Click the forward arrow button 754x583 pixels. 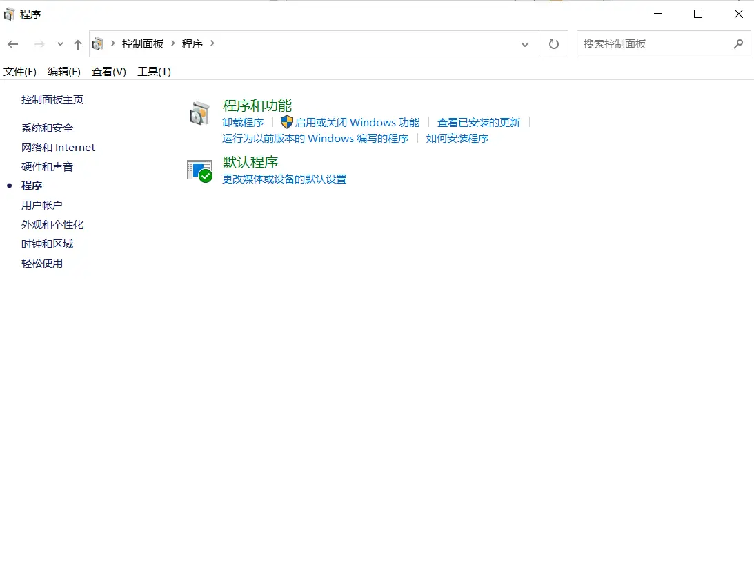(x=39, y=44)
